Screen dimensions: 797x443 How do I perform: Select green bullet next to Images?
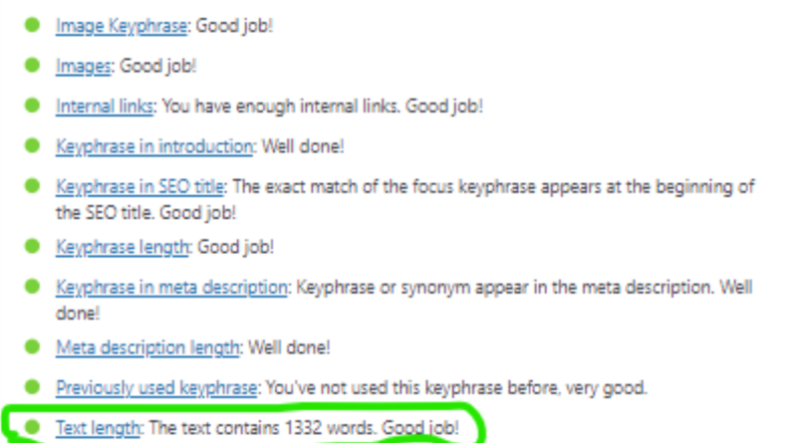[x=33, y=65]
